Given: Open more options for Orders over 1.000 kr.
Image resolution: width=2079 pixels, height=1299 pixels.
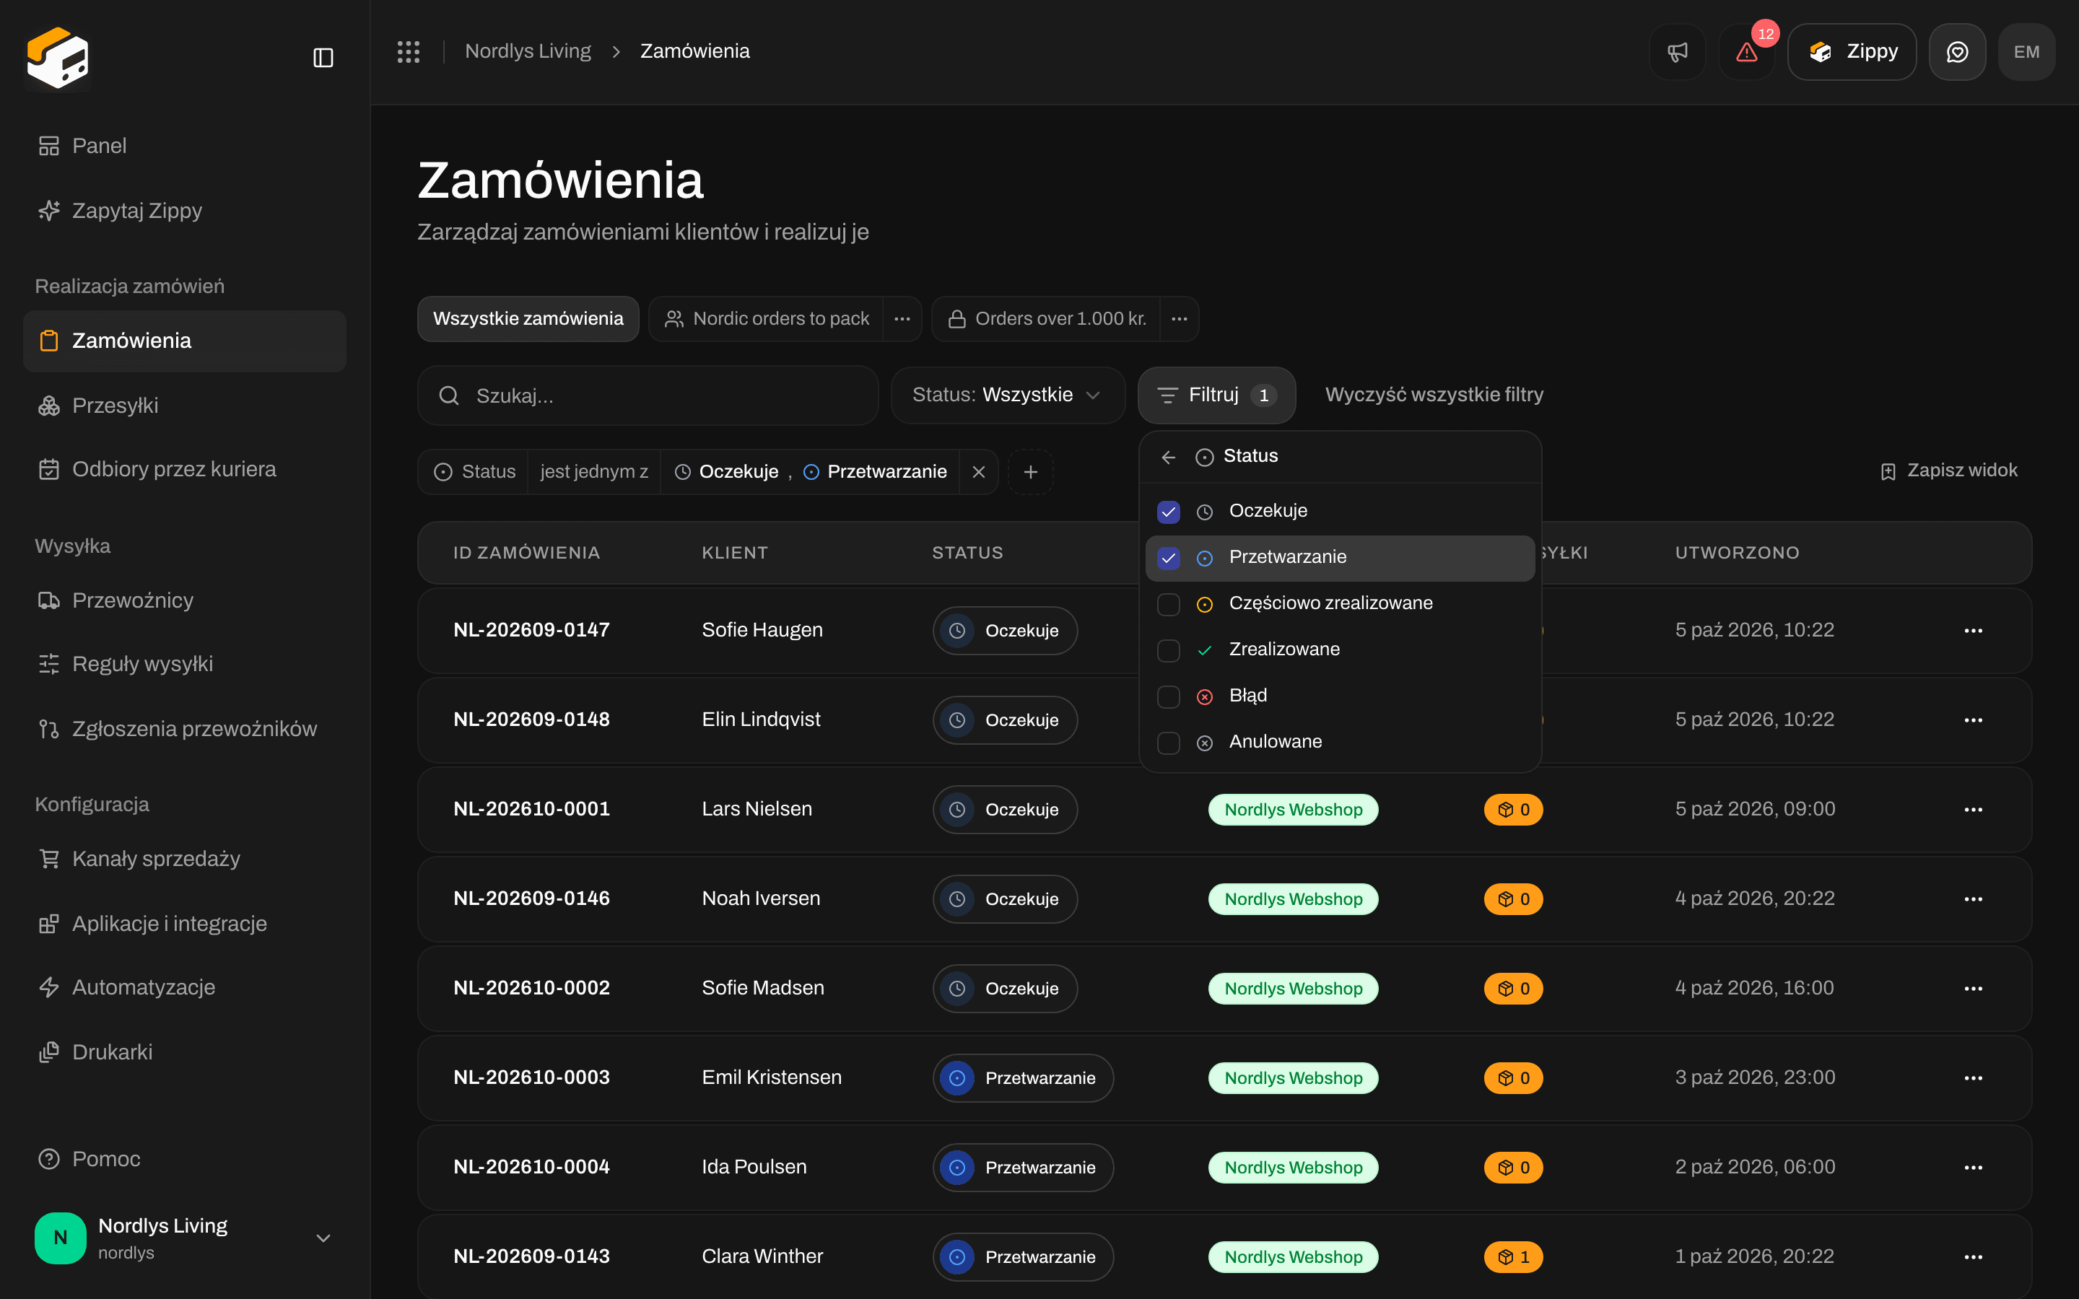Looking at the screenshot, I should pyautogui.click(x=1180, y=319).
